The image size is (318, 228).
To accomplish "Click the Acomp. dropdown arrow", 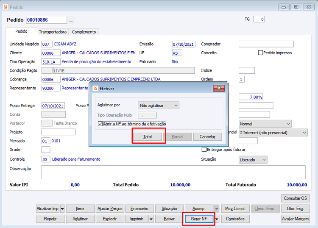I will pos(217,209).
